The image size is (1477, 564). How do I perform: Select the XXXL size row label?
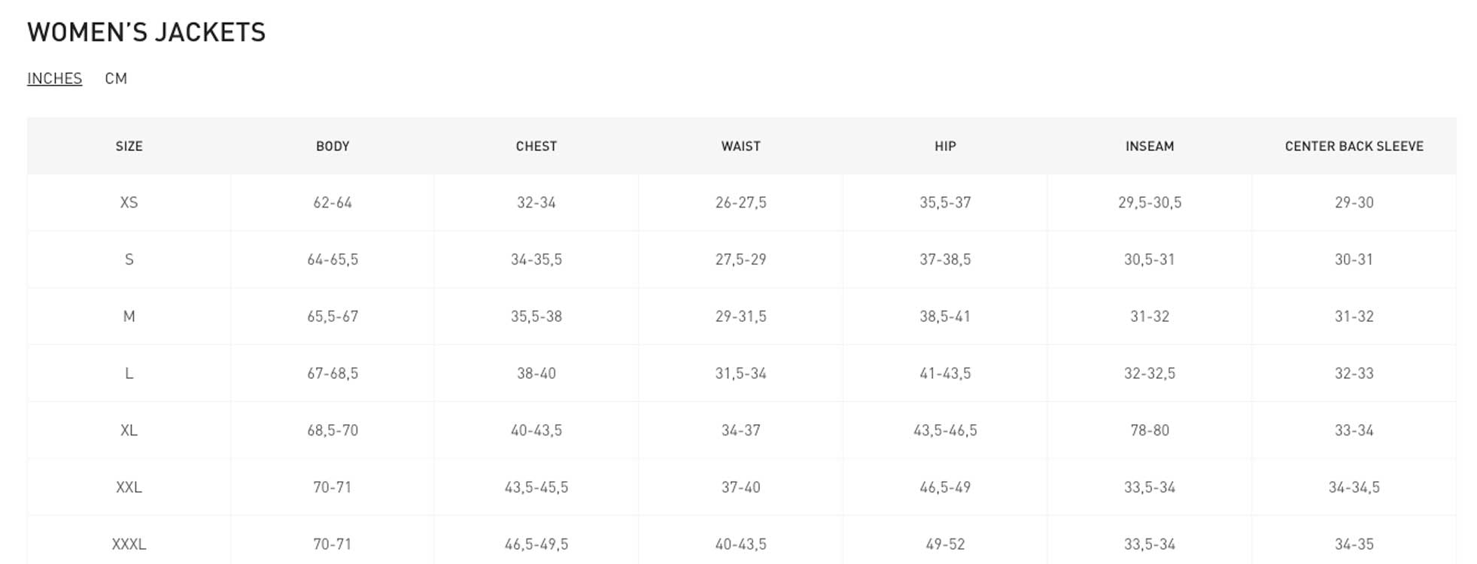click(x=129, y=544)
